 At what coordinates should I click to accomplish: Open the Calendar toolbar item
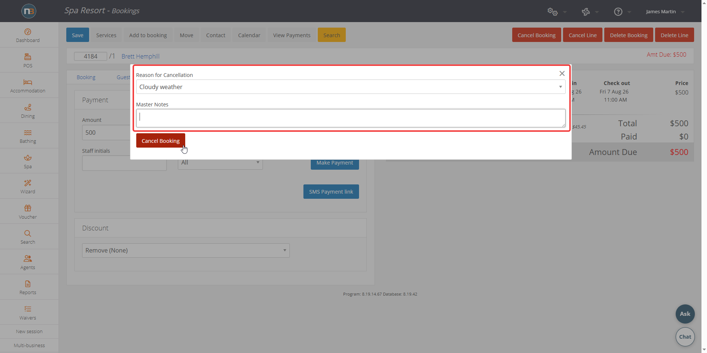point(249,35)
